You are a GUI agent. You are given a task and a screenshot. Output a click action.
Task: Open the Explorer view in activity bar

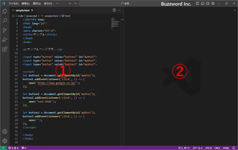[x=5, y=11]
